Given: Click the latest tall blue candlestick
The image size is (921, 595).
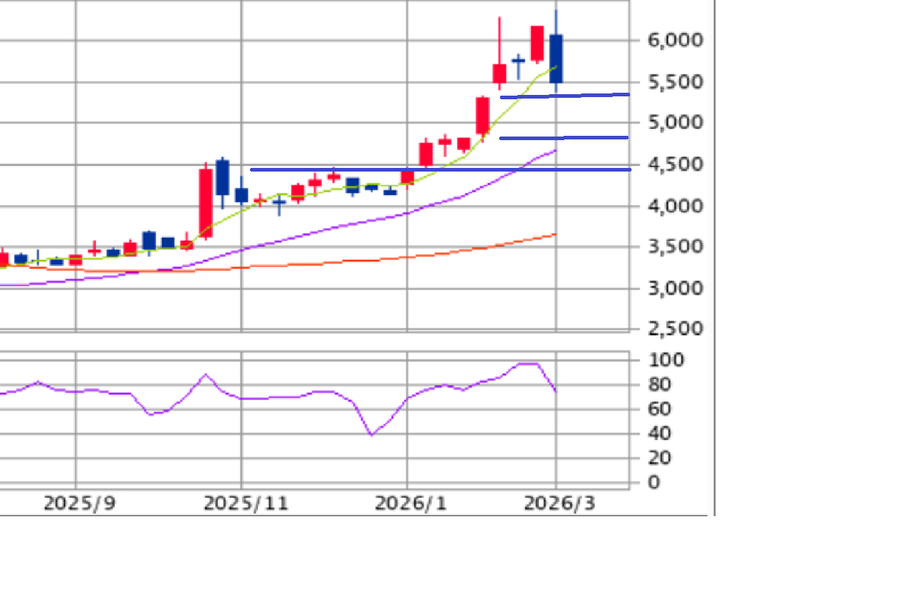Looking at the screenshot, I should point(556,58).
